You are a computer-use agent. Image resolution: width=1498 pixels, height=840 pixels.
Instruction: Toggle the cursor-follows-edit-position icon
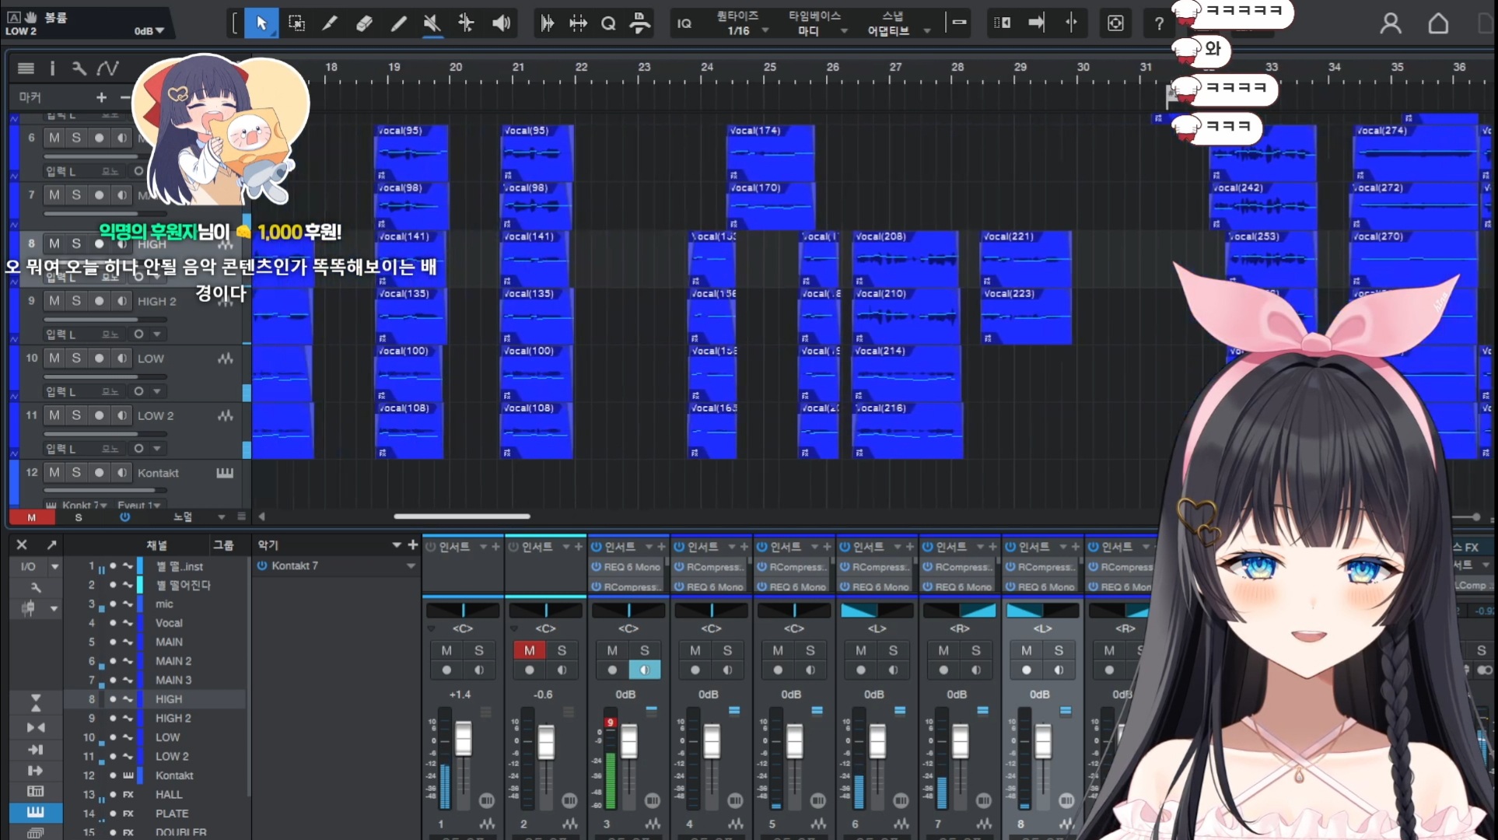point(1071,23)
